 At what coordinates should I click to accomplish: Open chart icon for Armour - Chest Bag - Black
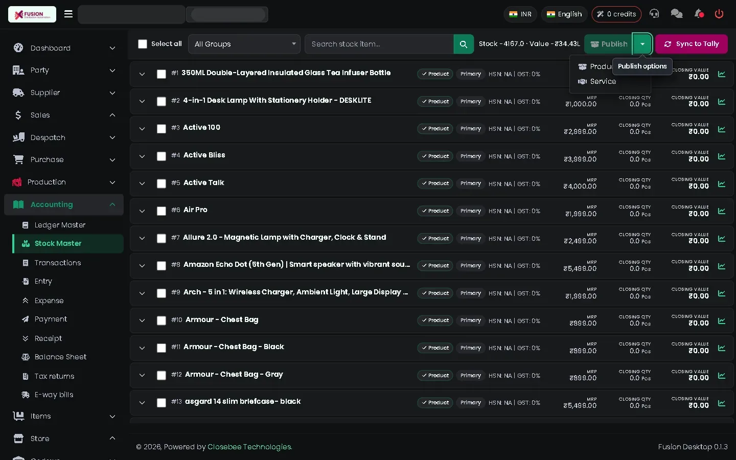[722, 348]
